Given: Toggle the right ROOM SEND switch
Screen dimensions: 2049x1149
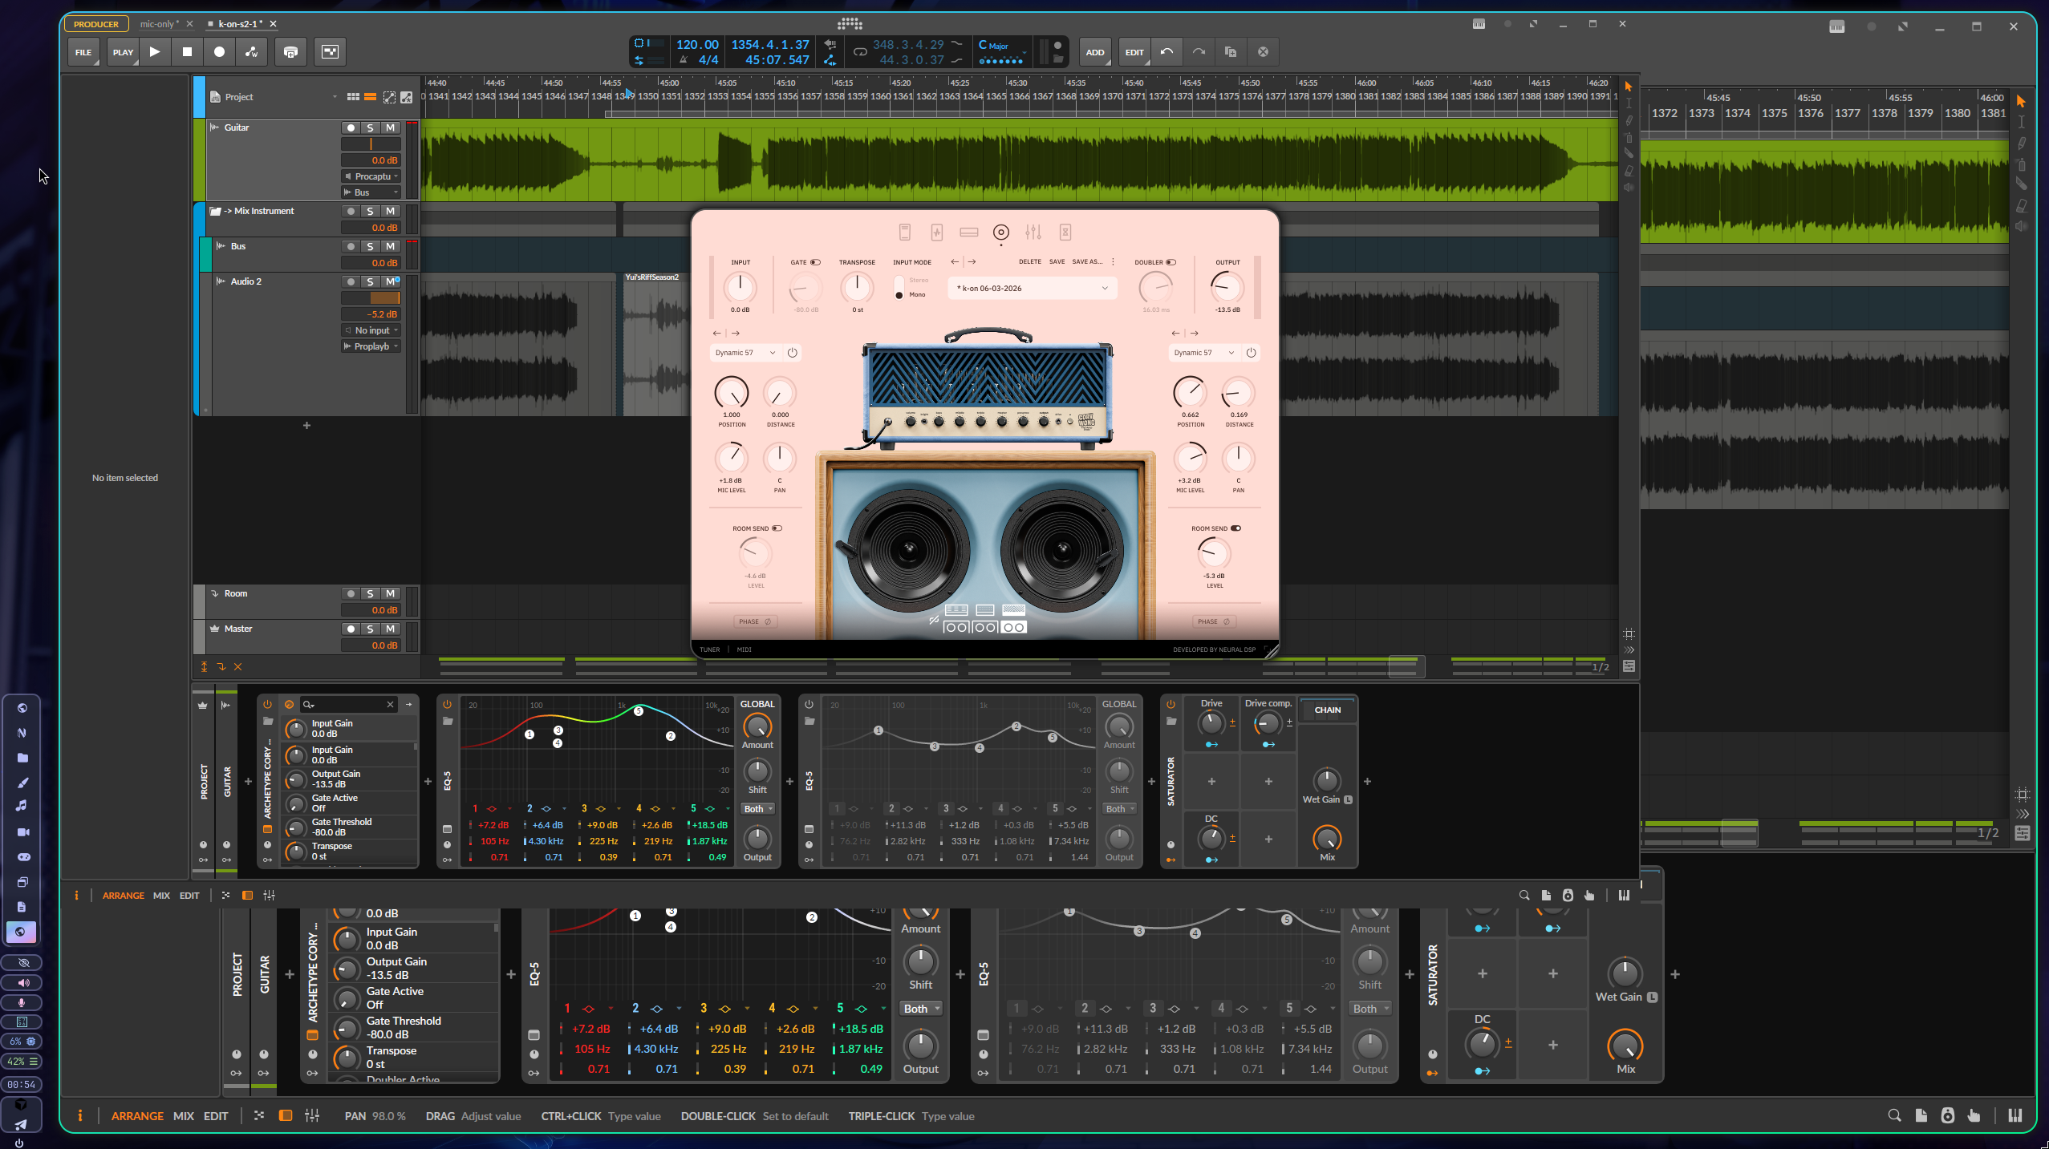Looking at the screenshot, I should [1235, 528].
